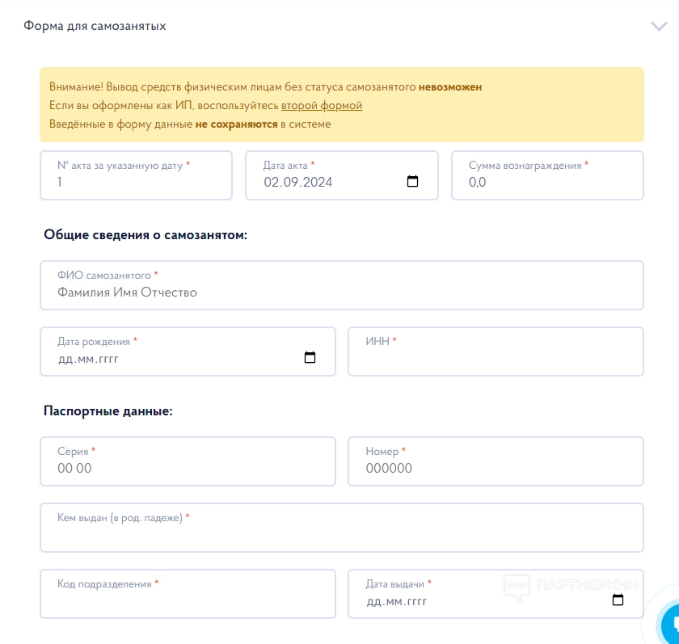The height and width of the screenshot is (644, 679).
Task: Click the Дата акта date value
Action: point(298,183)
